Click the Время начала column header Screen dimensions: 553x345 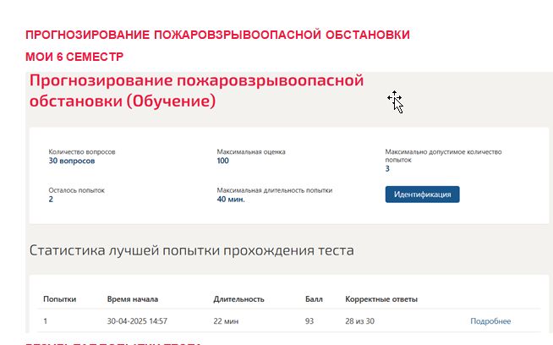[133, 299]
